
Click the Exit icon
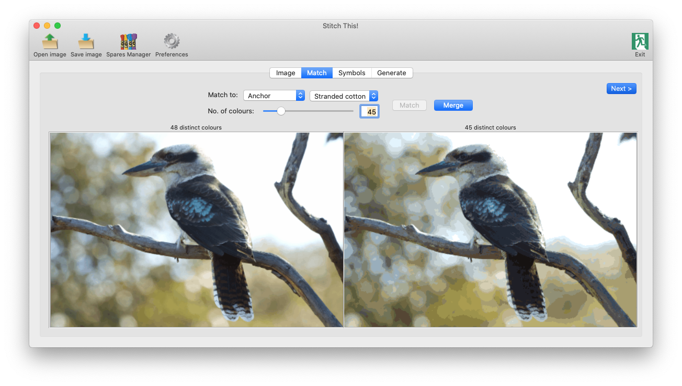coord(640,42)
